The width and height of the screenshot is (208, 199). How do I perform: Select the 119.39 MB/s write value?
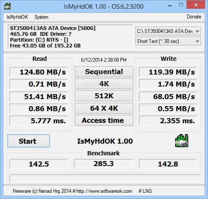click(x=168, y=72)
